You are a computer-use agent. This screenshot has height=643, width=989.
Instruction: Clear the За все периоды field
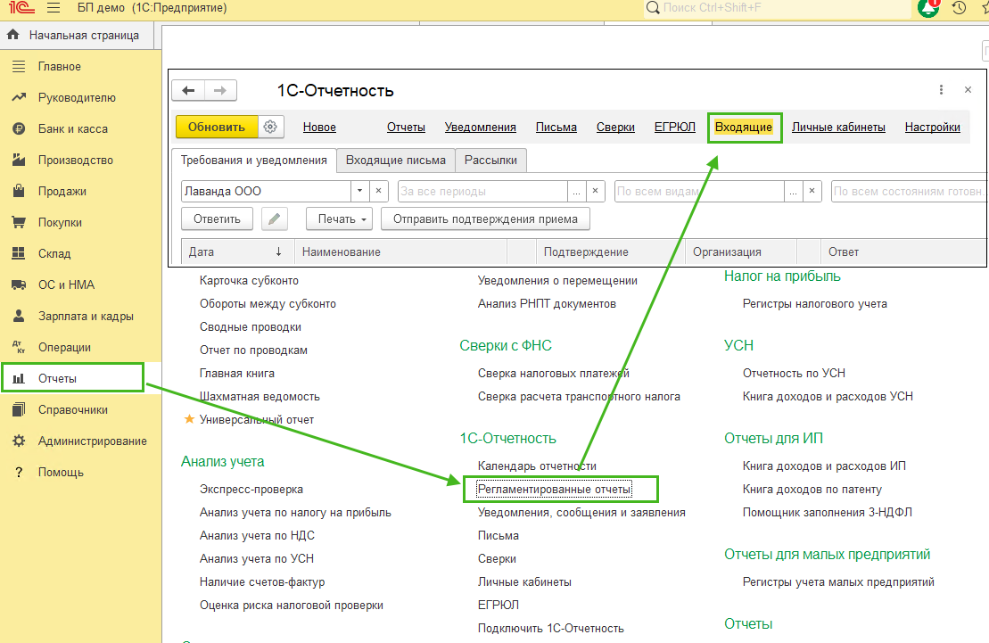[x=596, y=191]
